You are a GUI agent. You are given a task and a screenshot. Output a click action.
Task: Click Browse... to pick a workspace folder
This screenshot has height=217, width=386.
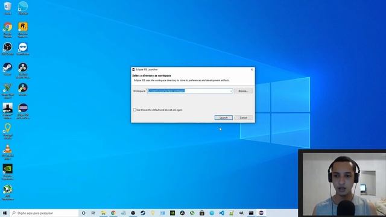pyautogui.click(x=243, y=91)
